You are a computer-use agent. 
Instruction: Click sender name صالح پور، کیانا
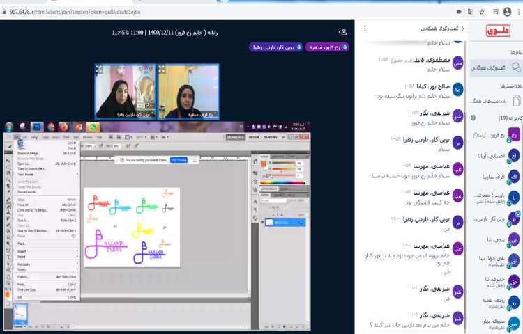tap(433, 86)
